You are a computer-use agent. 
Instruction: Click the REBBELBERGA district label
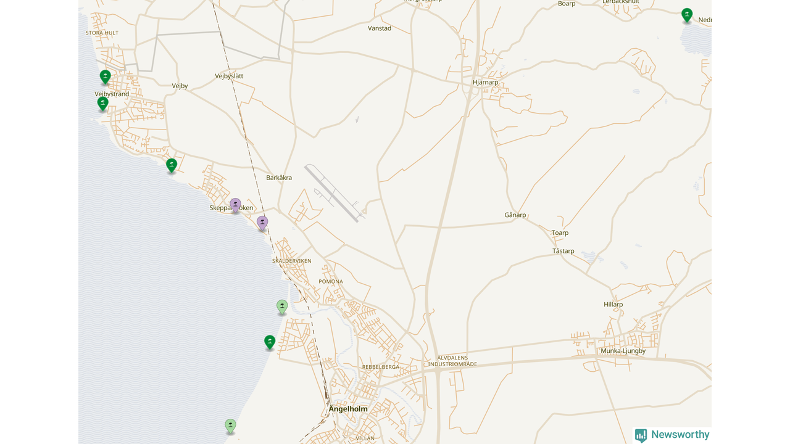tap(381, 367)
